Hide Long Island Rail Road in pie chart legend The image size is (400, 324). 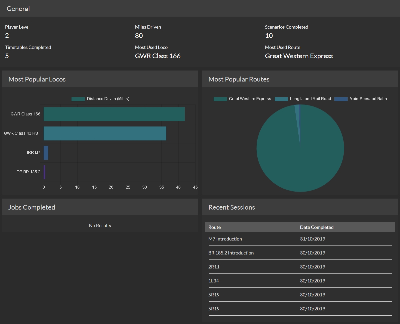(310, 99)
